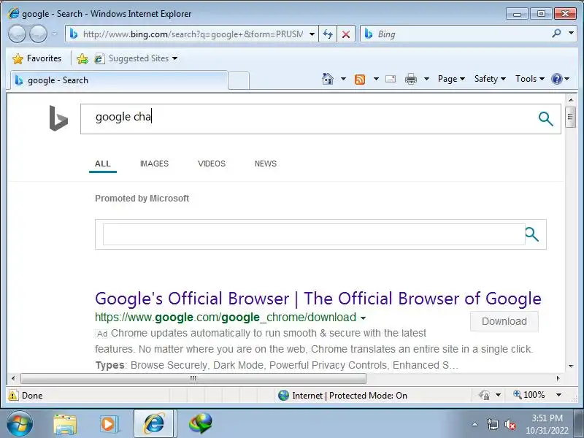Click the Internet Protected Mode zone text

click(x=350, y=396)
